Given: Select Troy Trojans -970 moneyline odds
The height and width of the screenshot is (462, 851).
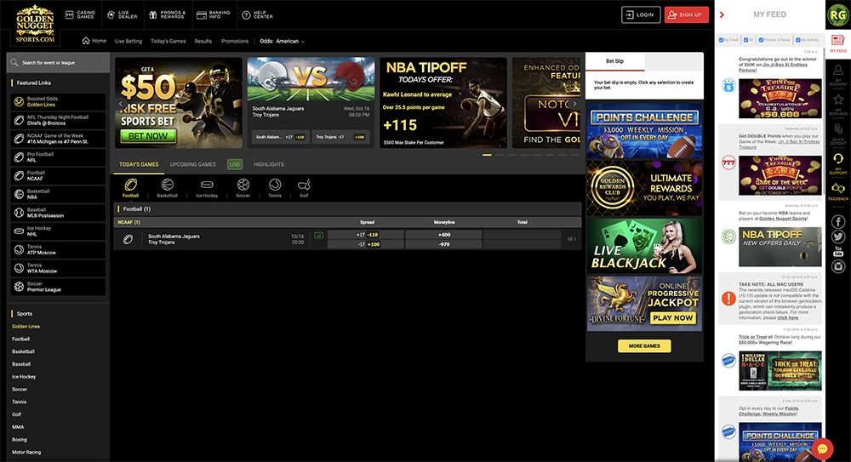Looking at the screenshot, I should point(443,244).
